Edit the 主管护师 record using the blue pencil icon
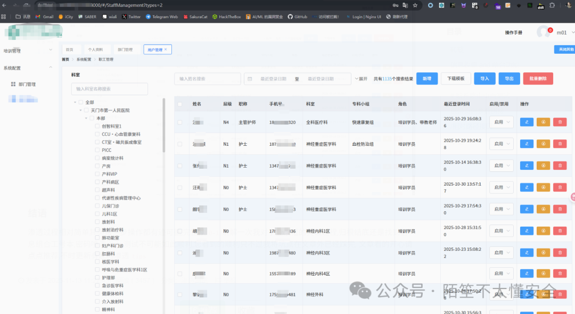This screenshot has width=575, height=314. (527, 121)
